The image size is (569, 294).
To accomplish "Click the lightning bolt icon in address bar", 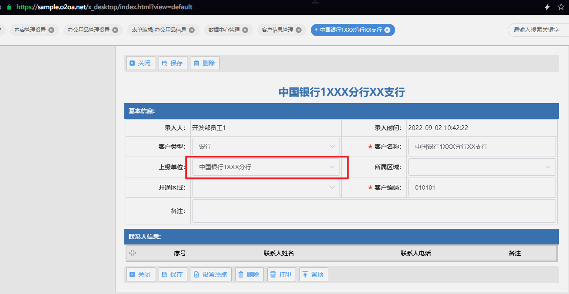I will coord(548,7).
